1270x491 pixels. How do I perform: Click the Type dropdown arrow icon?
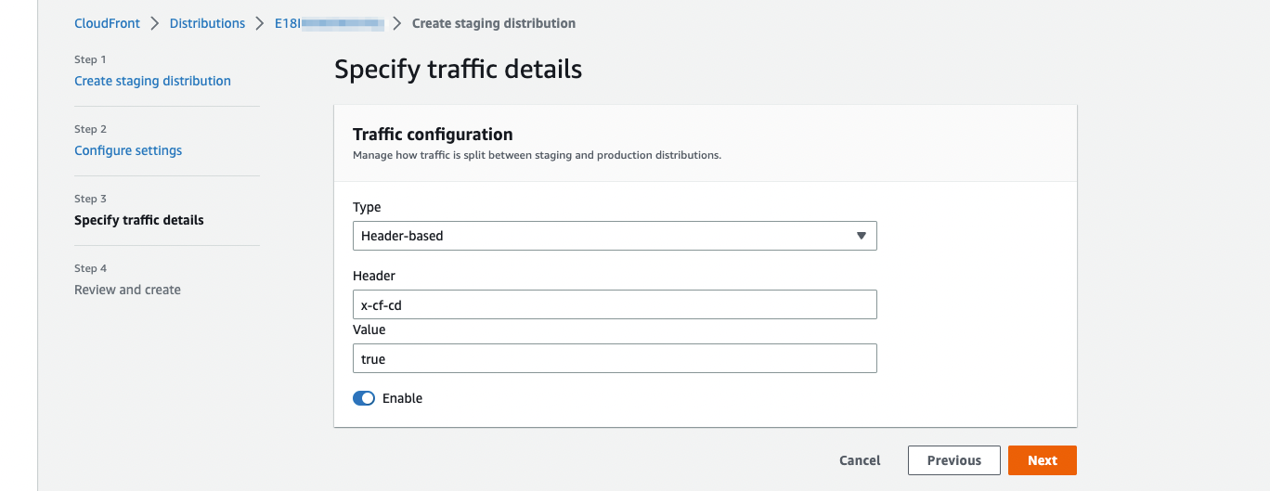862,236
